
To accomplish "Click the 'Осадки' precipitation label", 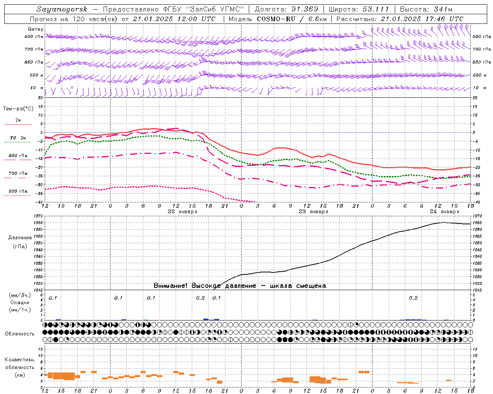I will pos(20,302).
